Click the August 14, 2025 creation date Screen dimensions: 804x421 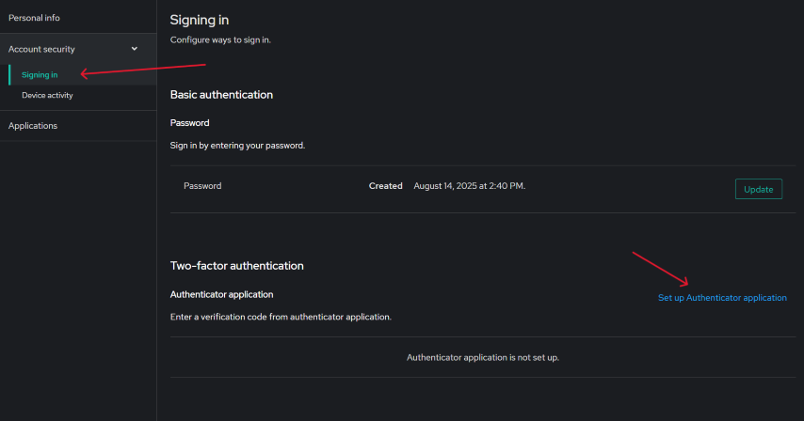coord(469,186)
